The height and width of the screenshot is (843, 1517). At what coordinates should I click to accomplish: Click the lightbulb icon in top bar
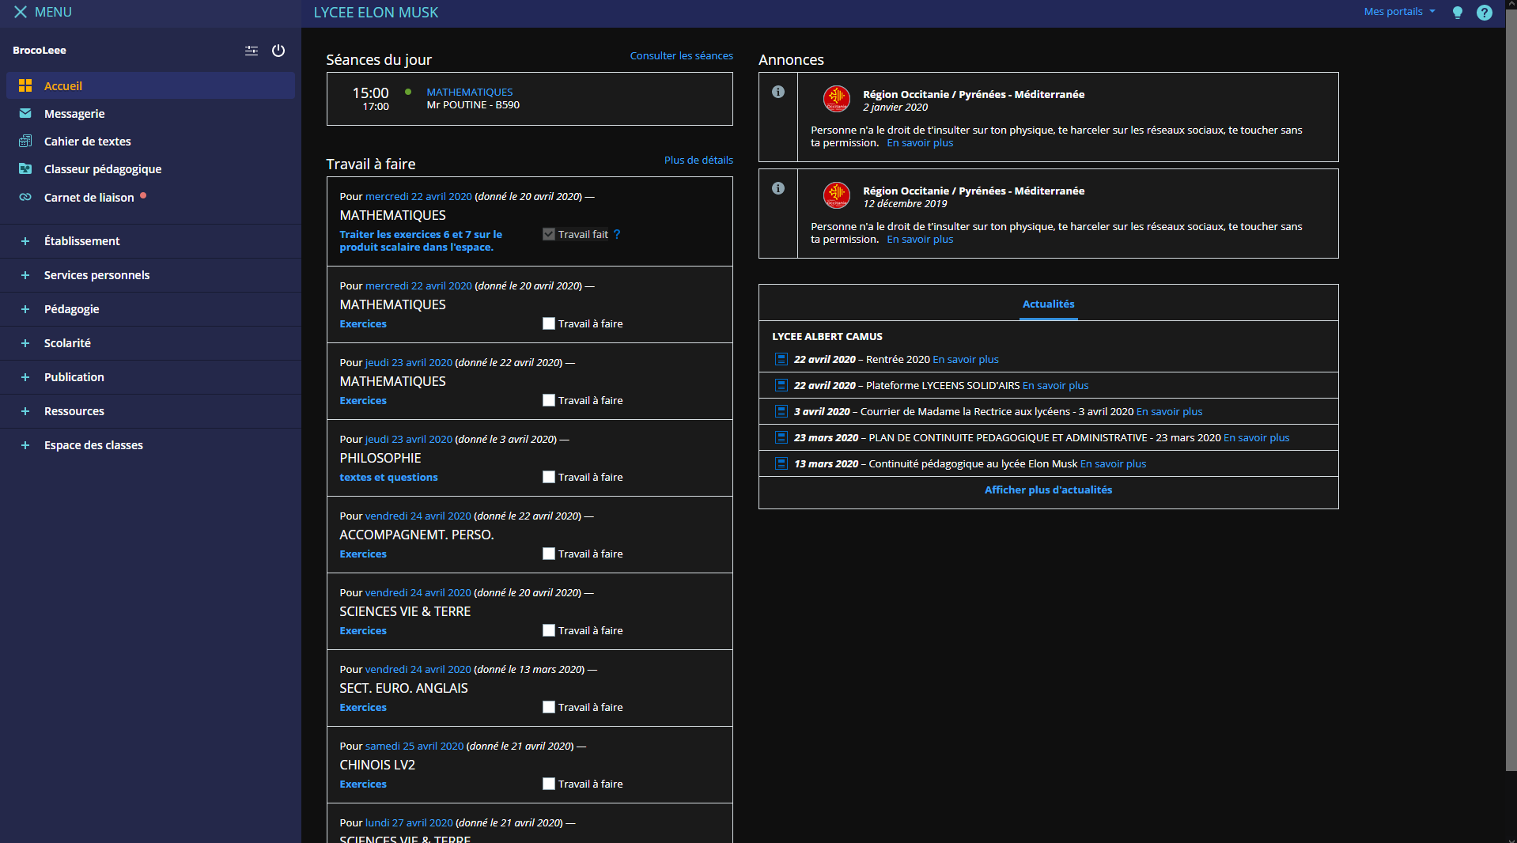coord(1458,13)
